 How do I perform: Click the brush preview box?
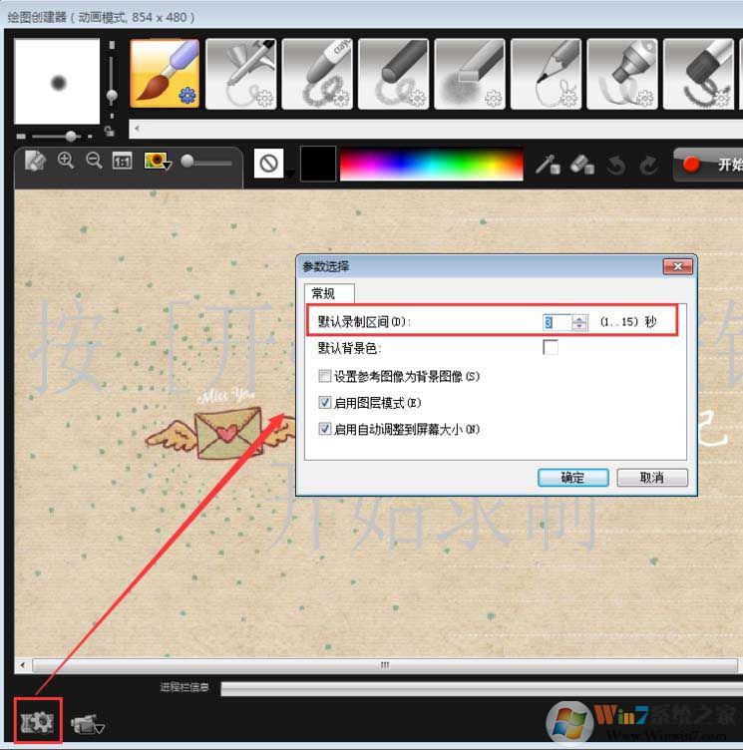pos(57,82)
